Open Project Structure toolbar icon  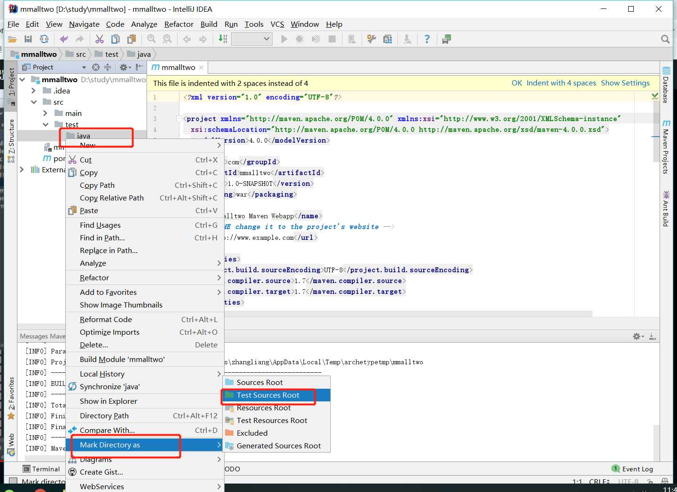point(388,39)
